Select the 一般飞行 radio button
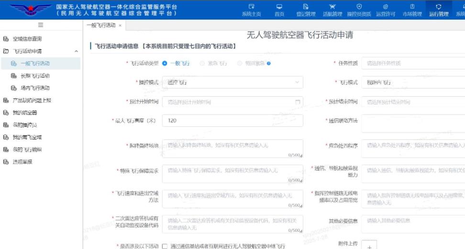This screenshot has height=249, width=465. point(165,63)
